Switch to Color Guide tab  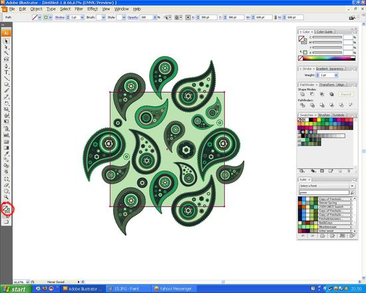pos(325,31)
